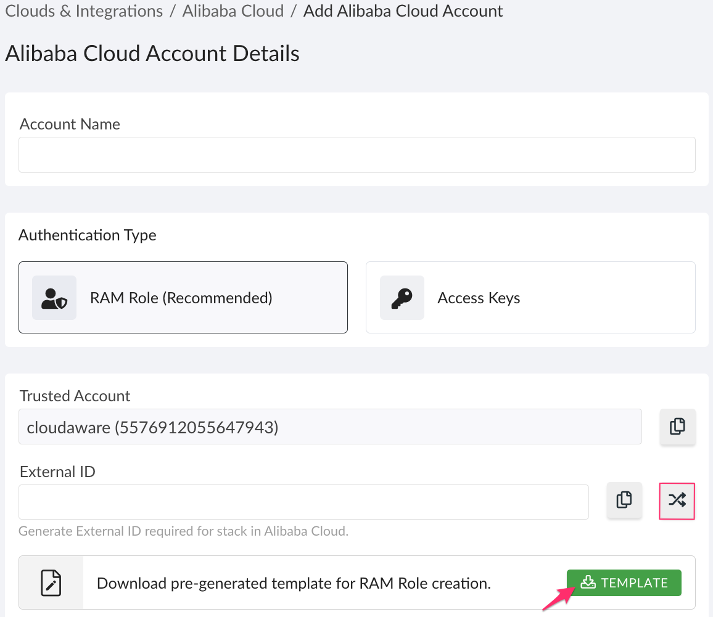
Task: Click the copy icon next to Trusted Account
Action: (x=677, y=426)
